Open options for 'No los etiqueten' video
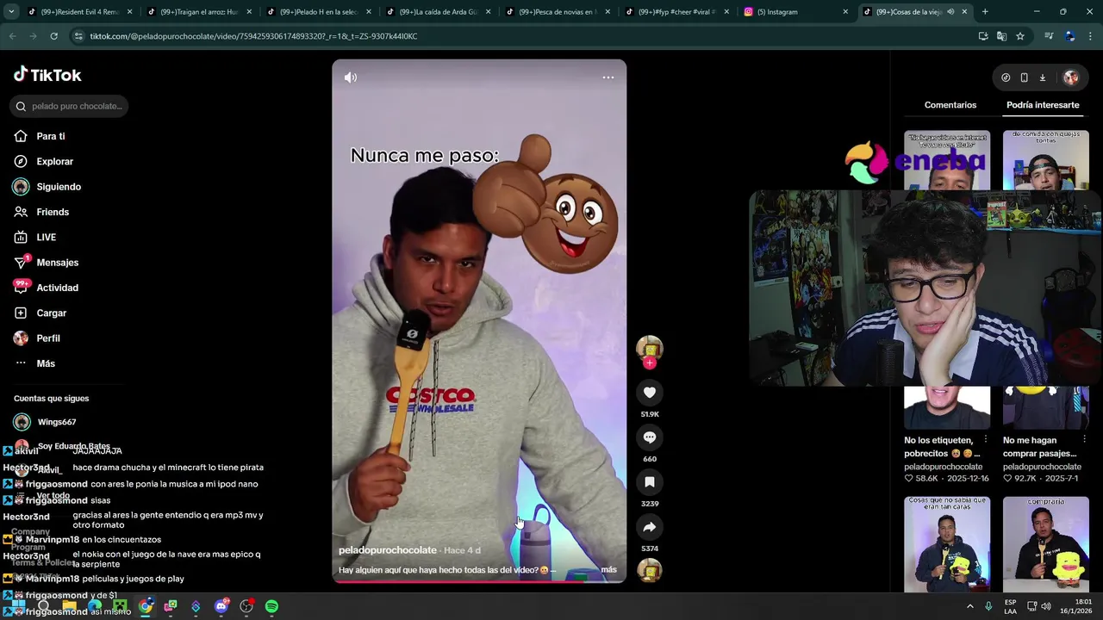 [x=985, y=440]
